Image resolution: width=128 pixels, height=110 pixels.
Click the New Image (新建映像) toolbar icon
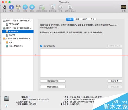click(x=53, y=7)
